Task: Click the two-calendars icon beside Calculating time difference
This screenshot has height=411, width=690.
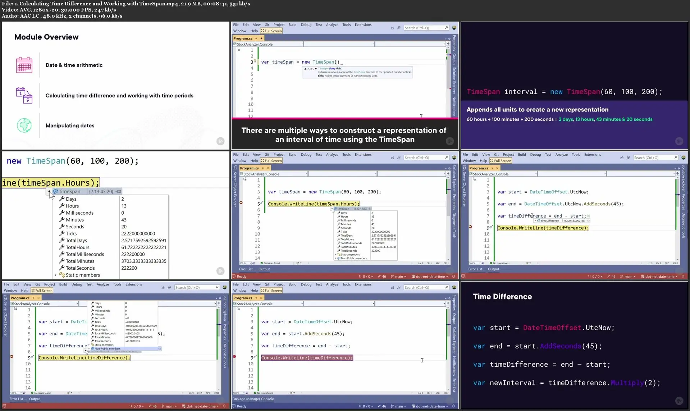Action: coord(24,95)
